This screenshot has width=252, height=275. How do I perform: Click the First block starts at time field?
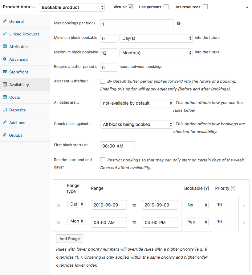pos(117,146)
